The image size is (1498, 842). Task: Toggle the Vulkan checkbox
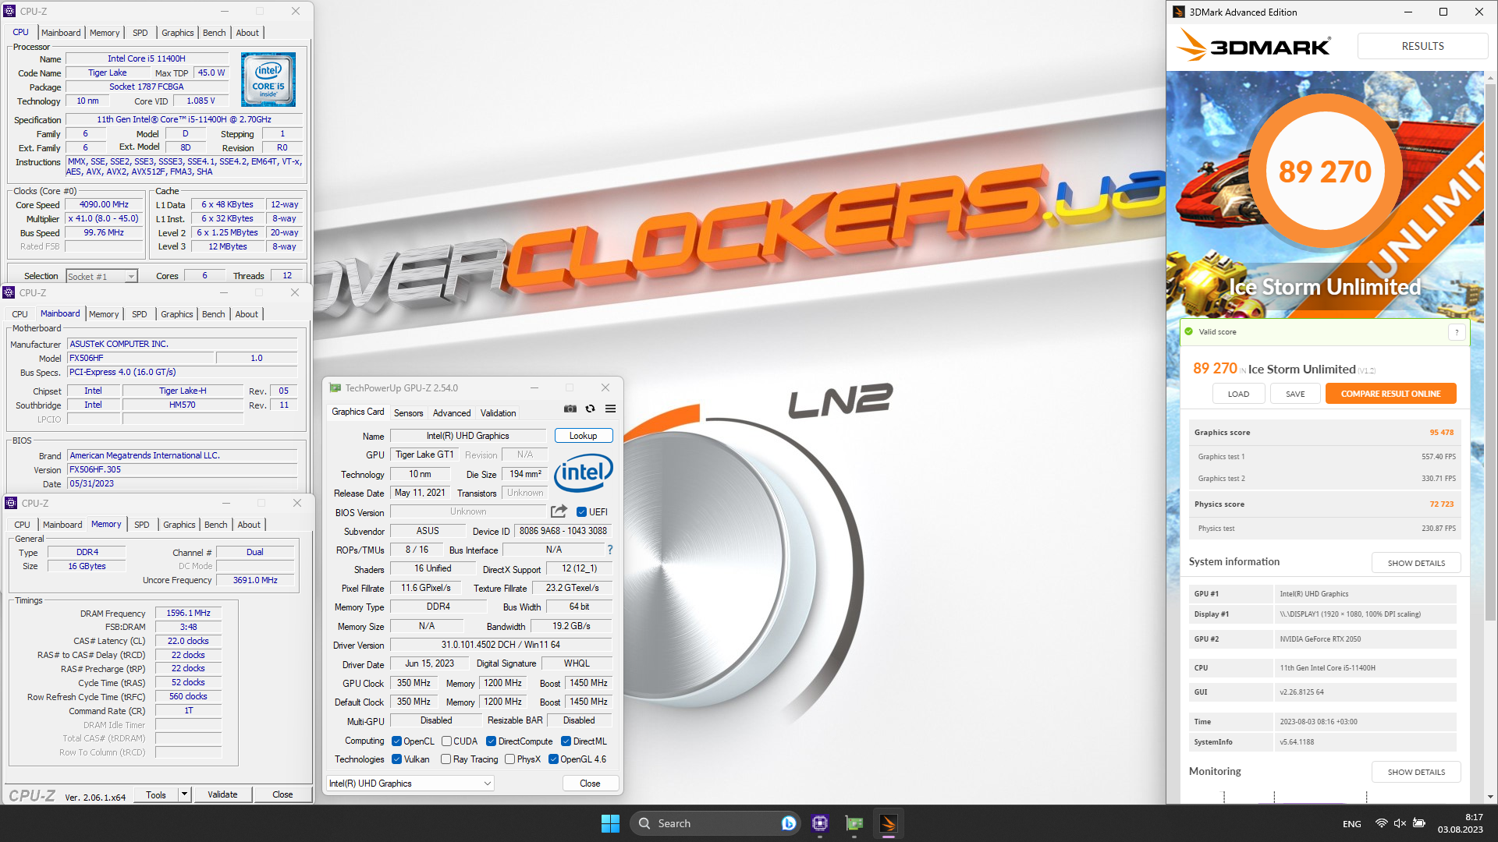tap(396, 759)
